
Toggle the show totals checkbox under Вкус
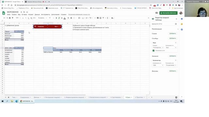pyautogui.click(x=153, y=51)
